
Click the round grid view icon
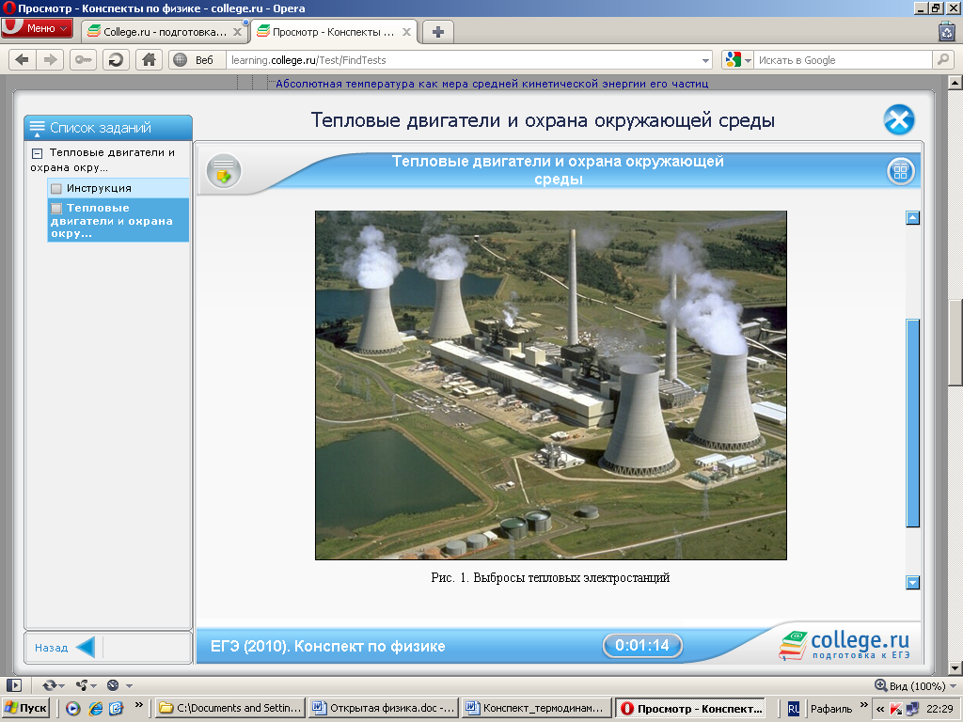900,171
